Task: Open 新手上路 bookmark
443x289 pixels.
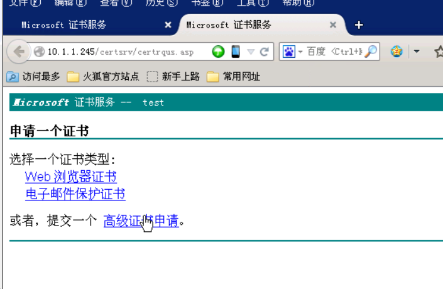Action: pyautogui.click(x=173, y=77)
